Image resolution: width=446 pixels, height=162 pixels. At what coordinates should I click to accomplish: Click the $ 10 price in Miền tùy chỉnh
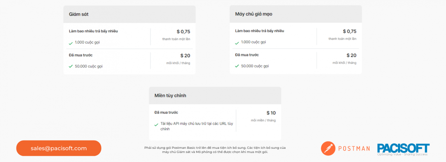point(271,113)
